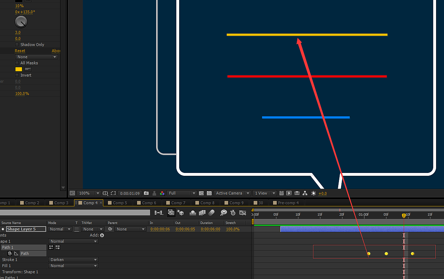Image resolution: width=444 pixels, height=279 pixels.
Task: Open the composition flowchart icon
Action: click(x=305, y=193)
